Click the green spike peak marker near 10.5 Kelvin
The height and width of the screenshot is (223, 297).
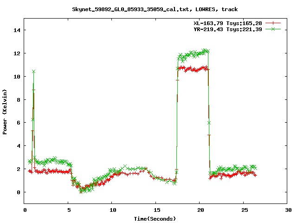click(x=33, y=71)
